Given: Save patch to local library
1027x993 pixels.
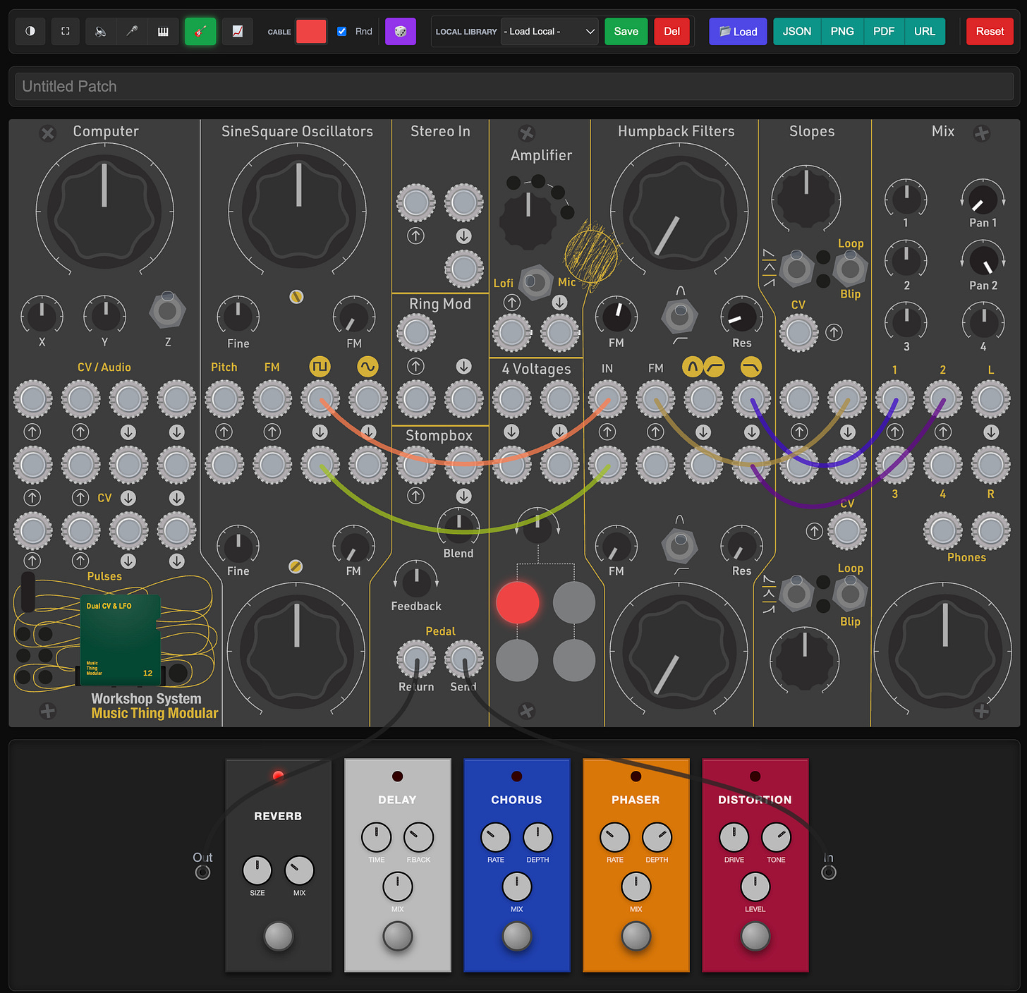Looking at the screenshot, I should 626,32.
